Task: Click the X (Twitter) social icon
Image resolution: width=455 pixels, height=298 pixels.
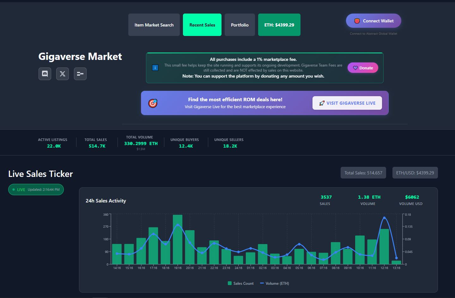Action: pos(63,74)
